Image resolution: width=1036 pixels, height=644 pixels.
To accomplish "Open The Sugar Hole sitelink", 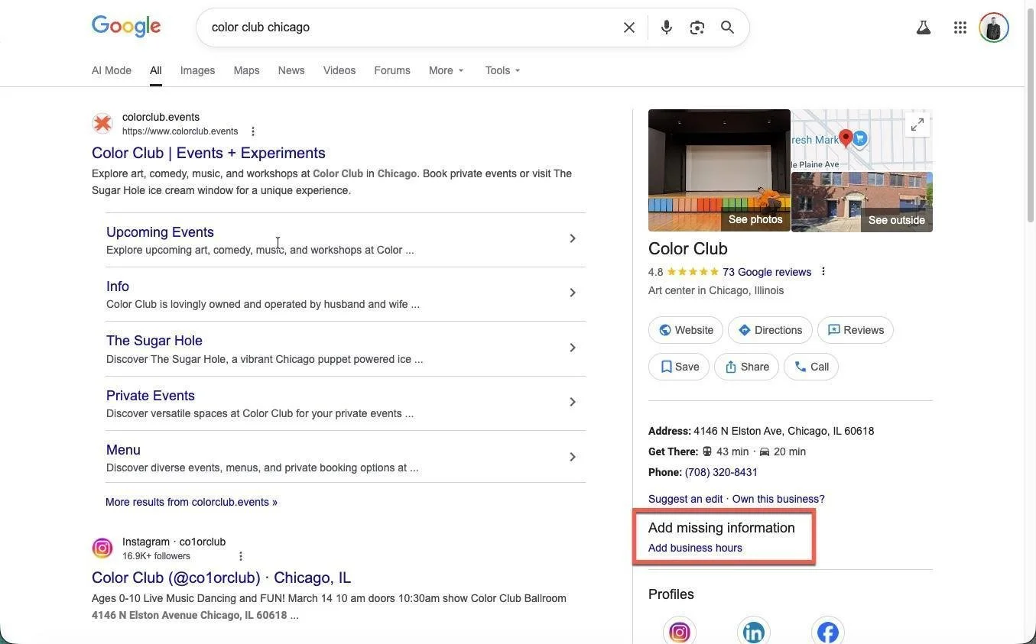I will (154, 341).
